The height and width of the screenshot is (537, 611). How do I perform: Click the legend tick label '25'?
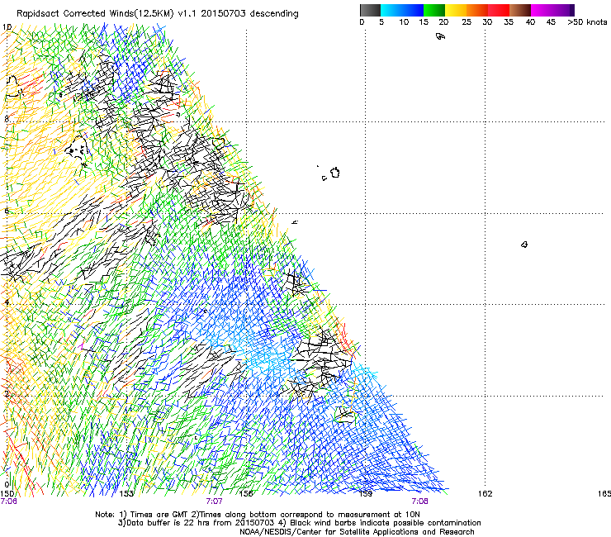tap(467, 22)
